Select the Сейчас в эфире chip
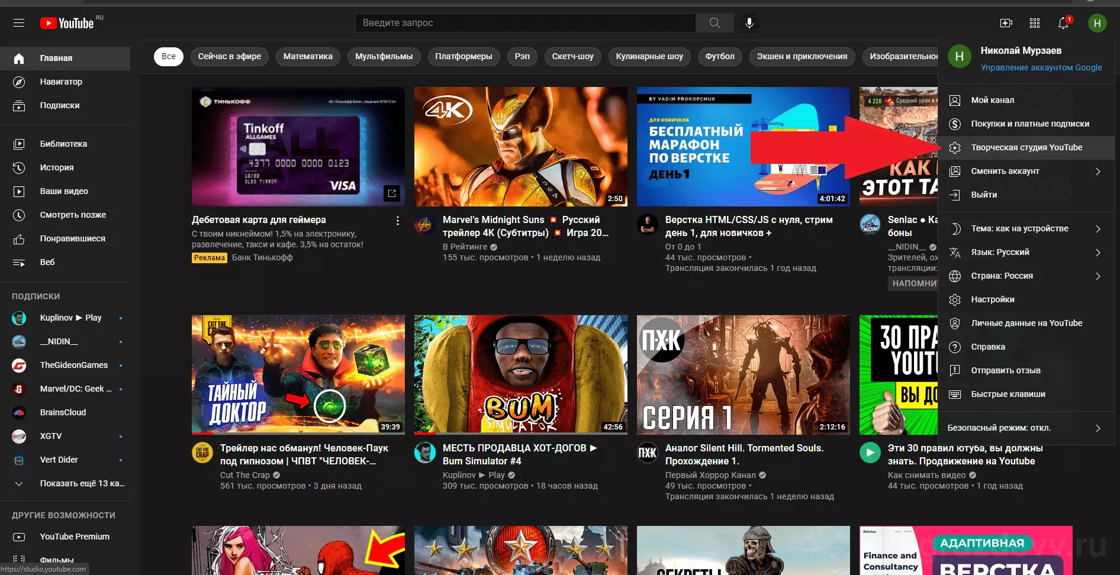This screenshot has height=575, width=1120. (x=230, y=56)
